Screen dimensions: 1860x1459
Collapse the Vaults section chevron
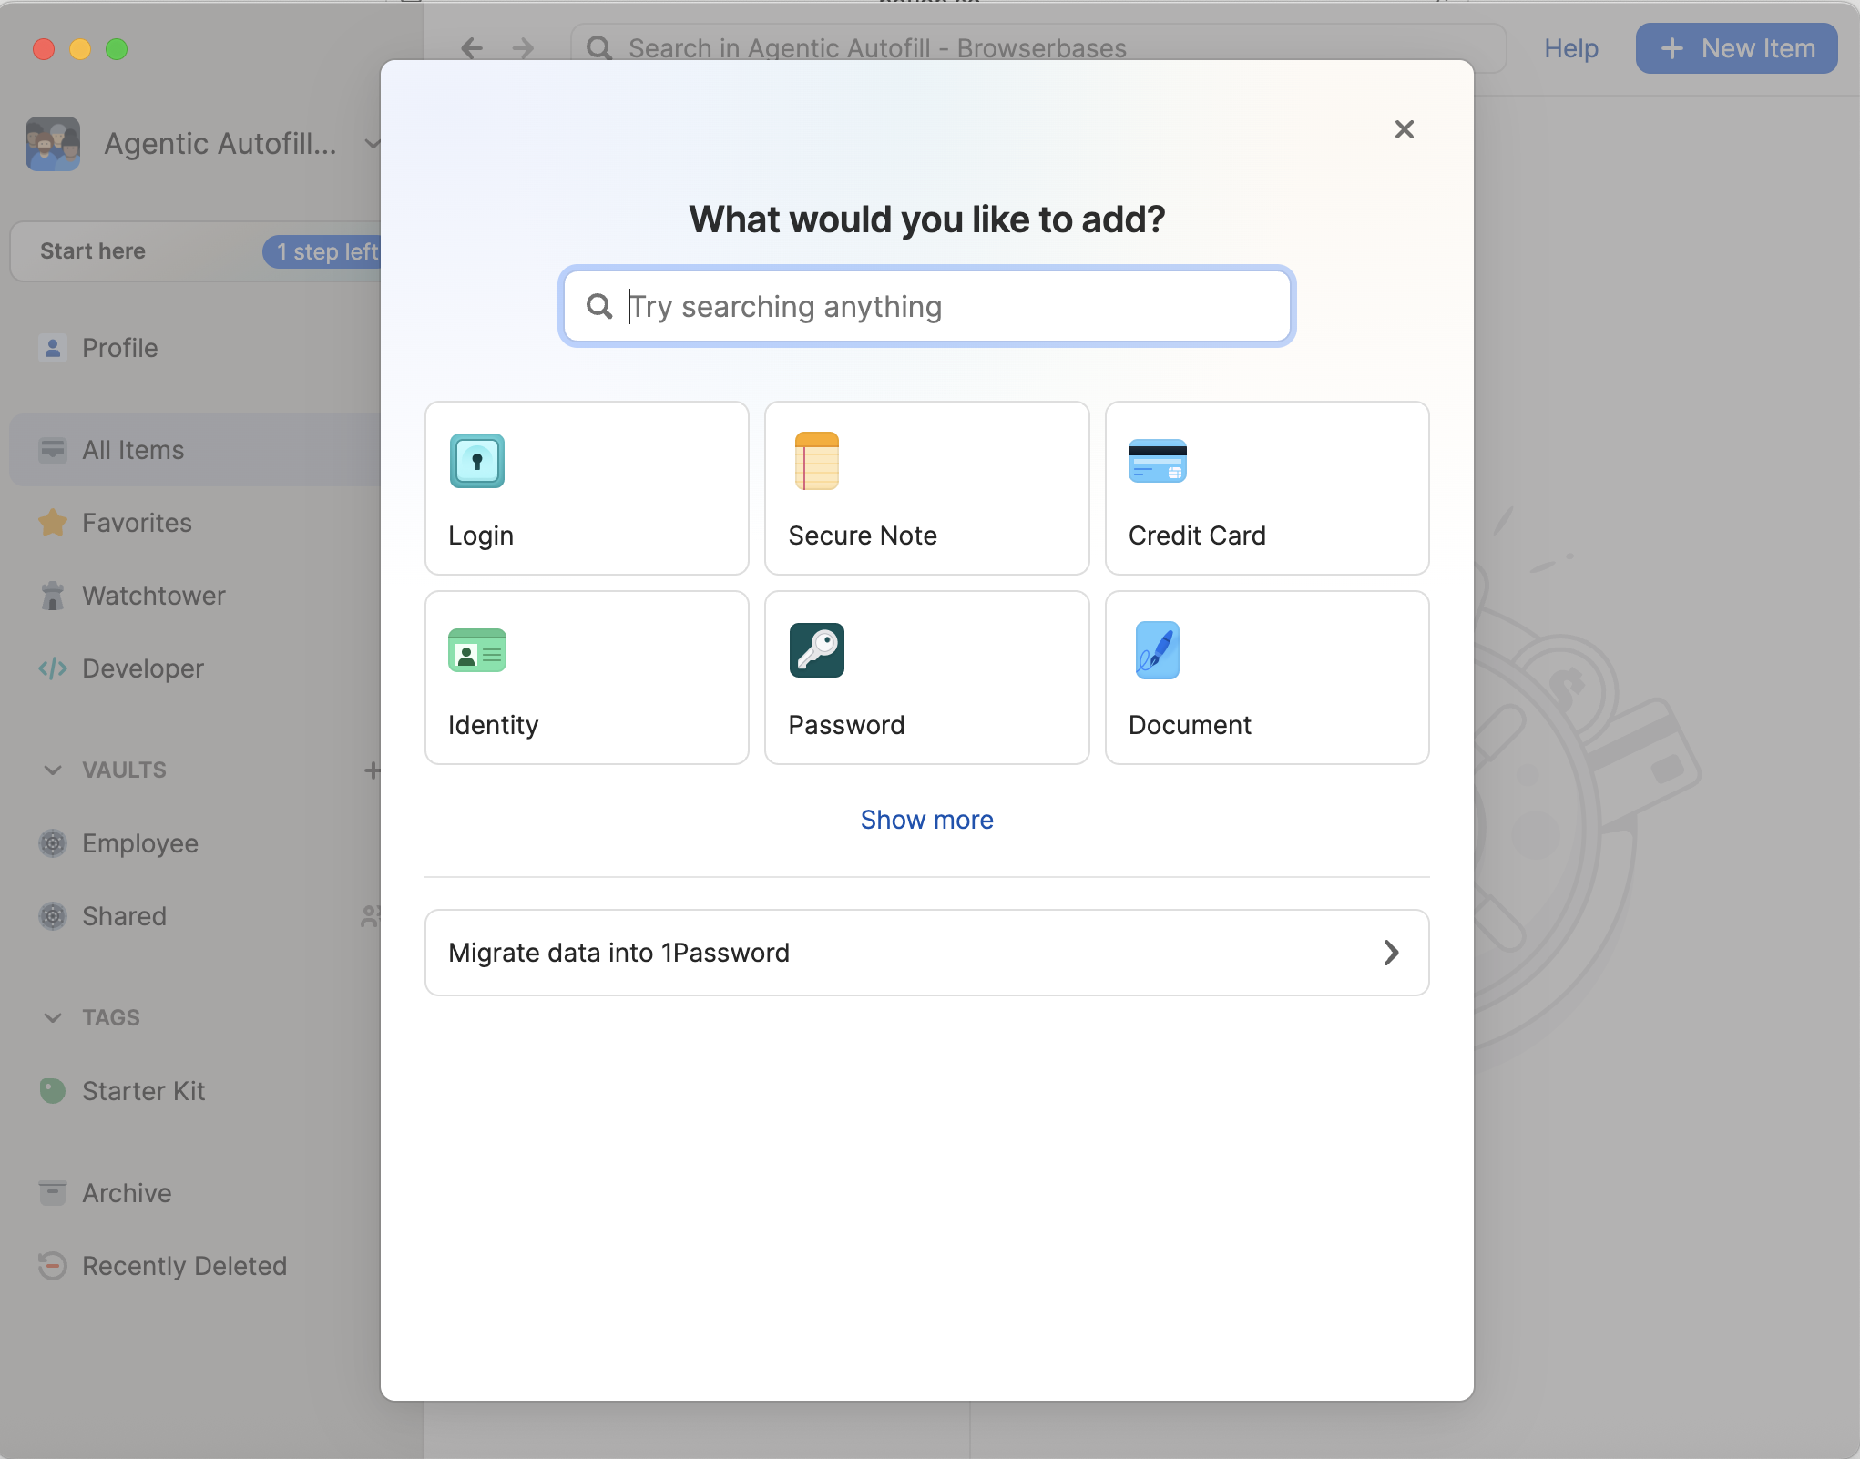click(53, 770)
